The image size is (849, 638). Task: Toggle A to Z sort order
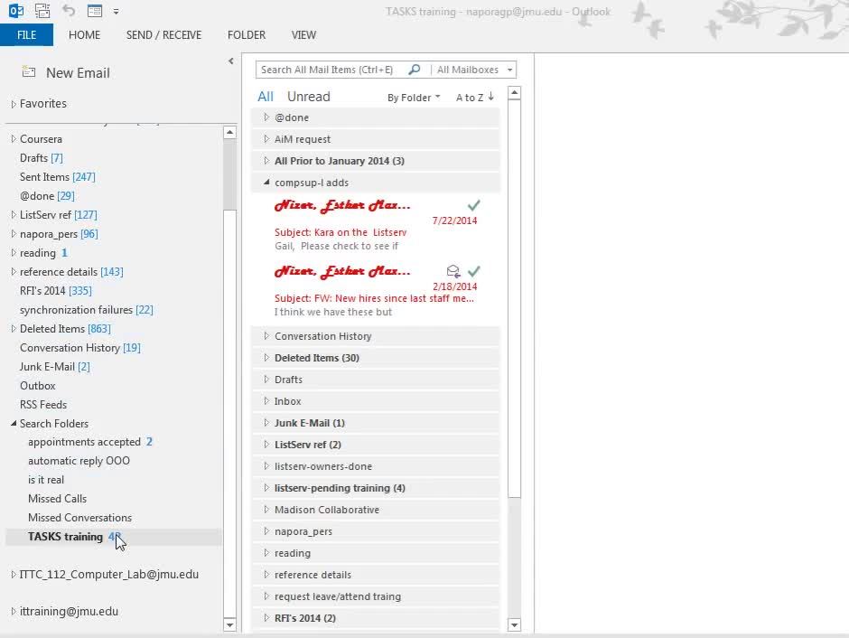[x=475, y=98]
